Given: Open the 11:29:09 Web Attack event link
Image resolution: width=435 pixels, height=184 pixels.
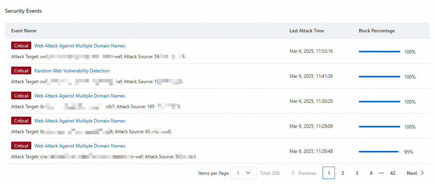Looking at the screenshot, I should [x=80, y=121].
